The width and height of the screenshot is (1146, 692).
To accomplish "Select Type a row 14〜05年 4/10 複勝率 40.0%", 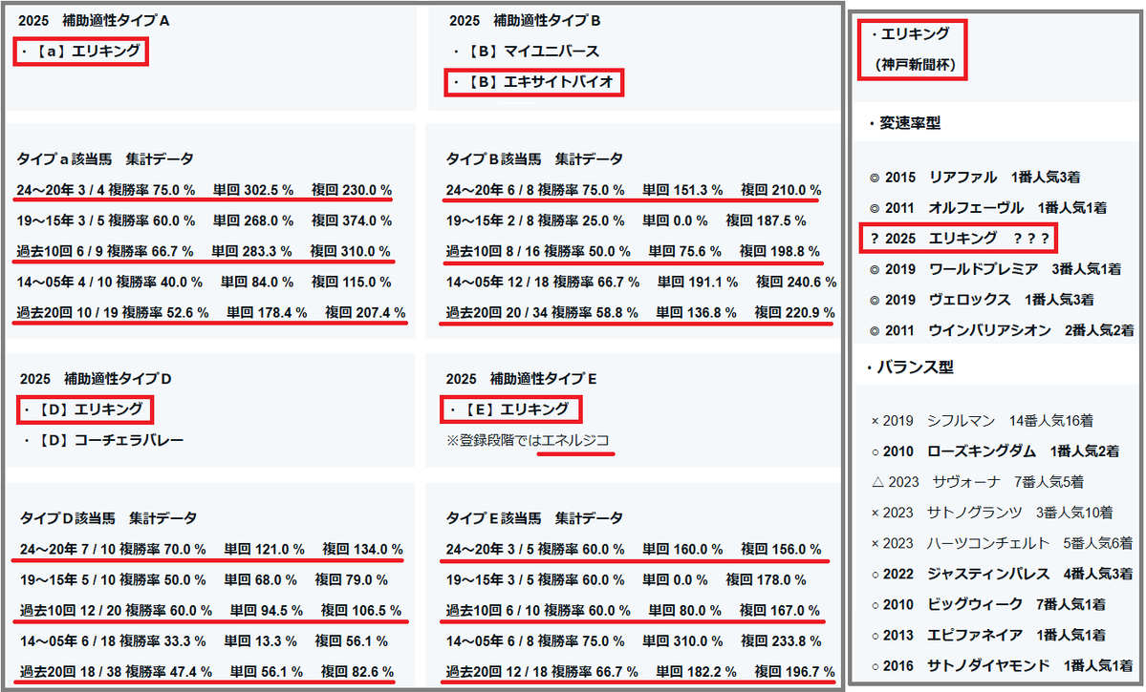I will coord(204,282).
